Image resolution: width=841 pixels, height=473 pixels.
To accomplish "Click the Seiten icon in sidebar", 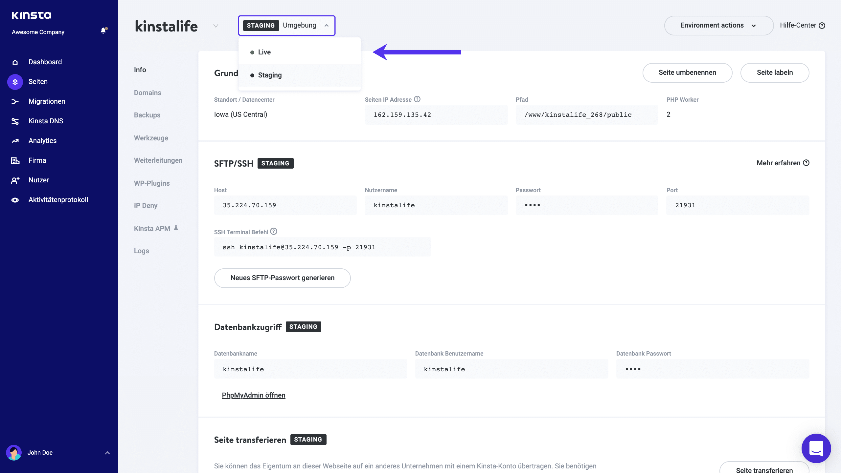I will [15, 81].
